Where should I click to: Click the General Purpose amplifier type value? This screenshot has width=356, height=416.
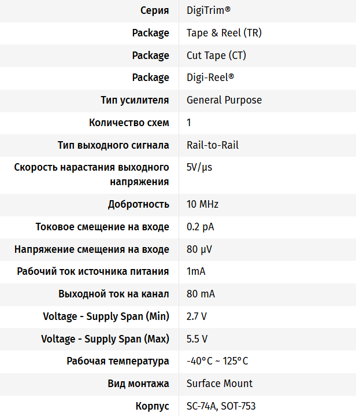(x=224, y=100)
